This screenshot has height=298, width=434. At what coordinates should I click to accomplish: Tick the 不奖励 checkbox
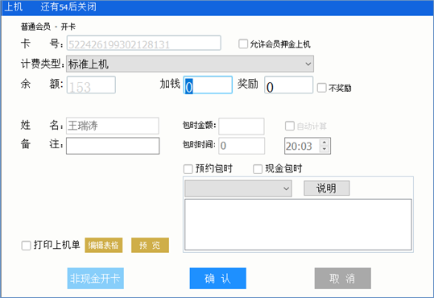click(x=321, y=88)
